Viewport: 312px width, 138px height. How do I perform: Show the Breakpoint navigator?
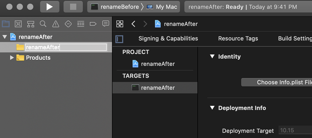coord(93,24)
